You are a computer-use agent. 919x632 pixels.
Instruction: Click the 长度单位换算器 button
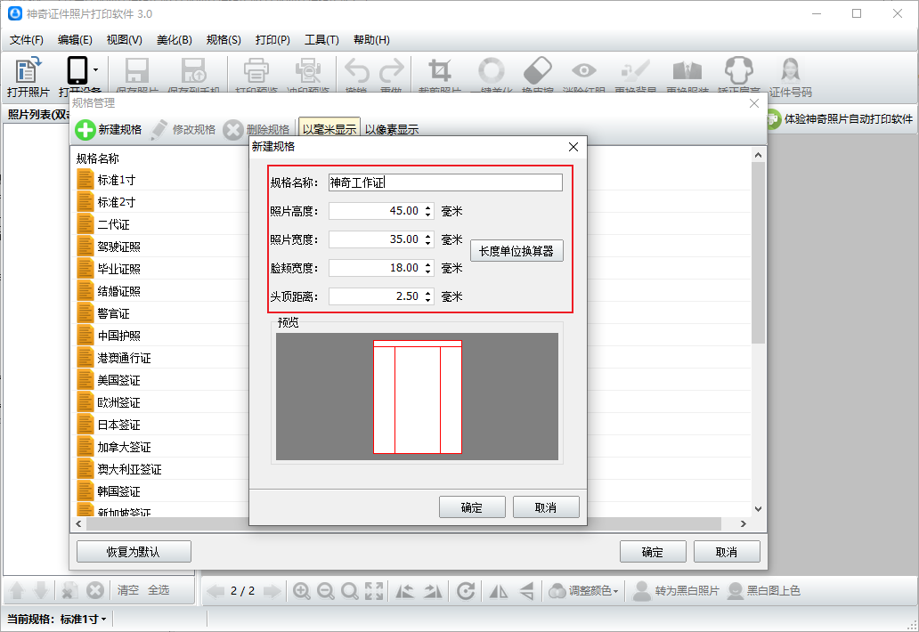[x=516, y=251]
